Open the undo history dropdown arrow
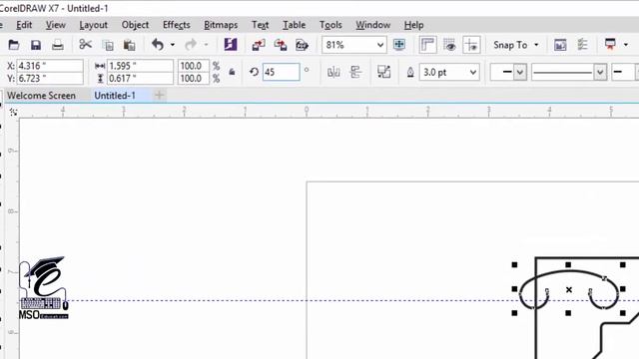Viewport: 639px width, 359px height. click(x=173, y=45)
